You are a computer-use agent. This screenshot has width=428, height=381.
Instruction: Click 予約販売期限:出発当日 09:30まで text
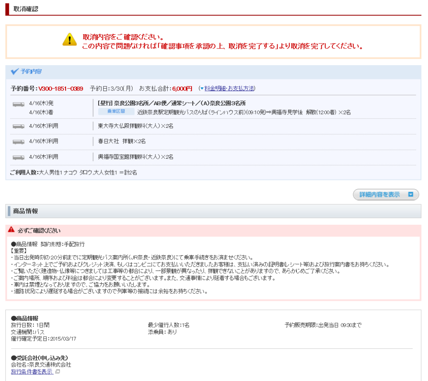tap(323, 325)
